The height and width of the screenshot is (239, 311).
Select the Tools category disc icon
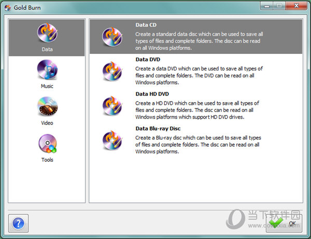click(x=47, y=144)
